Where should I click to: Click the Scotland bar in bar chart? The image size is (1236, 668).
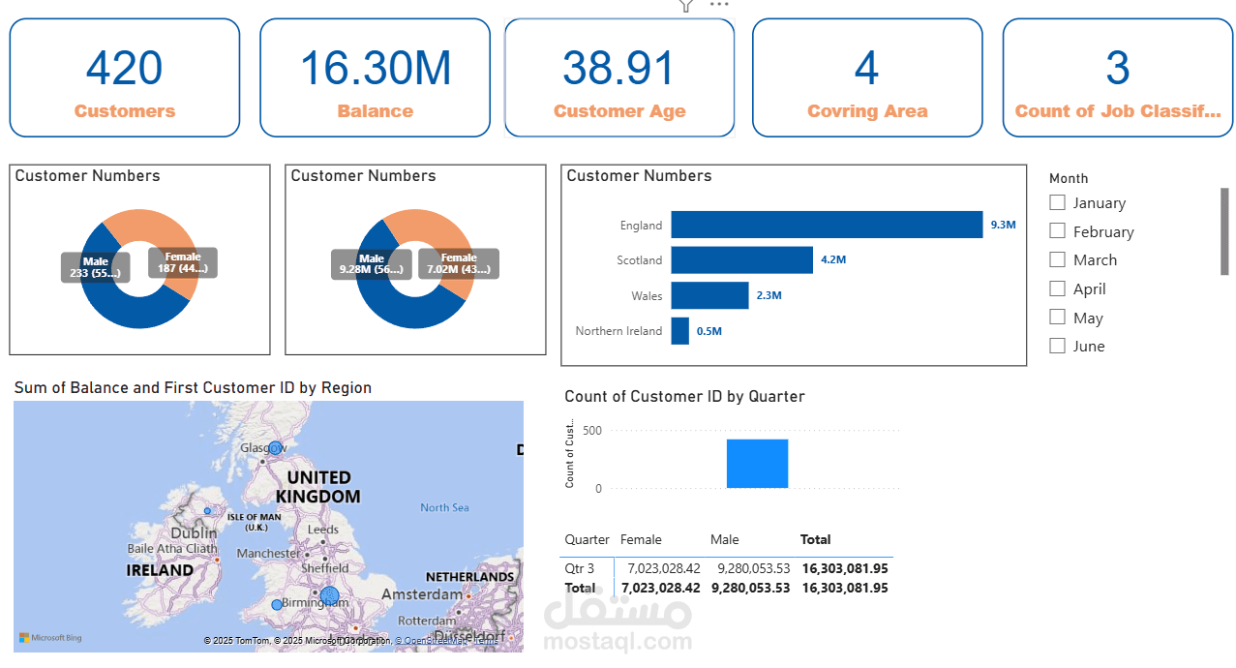click(742, 259)
